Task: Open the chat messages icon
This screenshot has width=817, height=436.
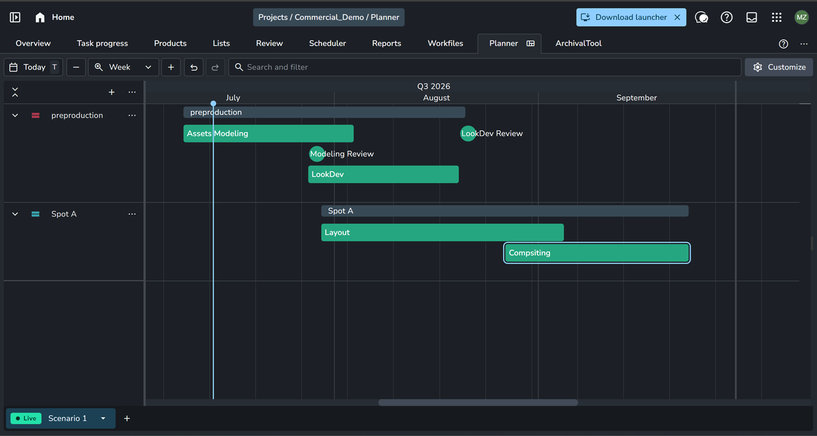Action: [x=702, y=18]
